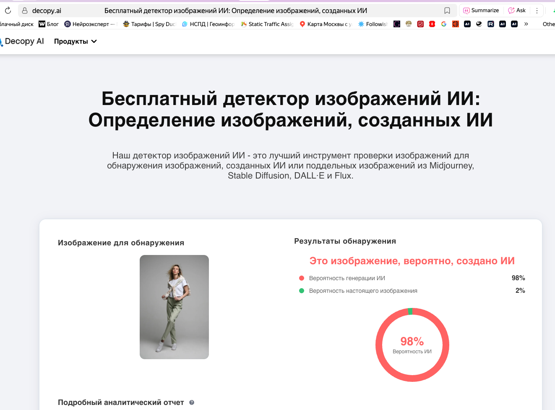Image resolution: width=555 pixels, height=410 pixels.
Task: Go to the Decopy AI home logo
Action: pos(23,41)
